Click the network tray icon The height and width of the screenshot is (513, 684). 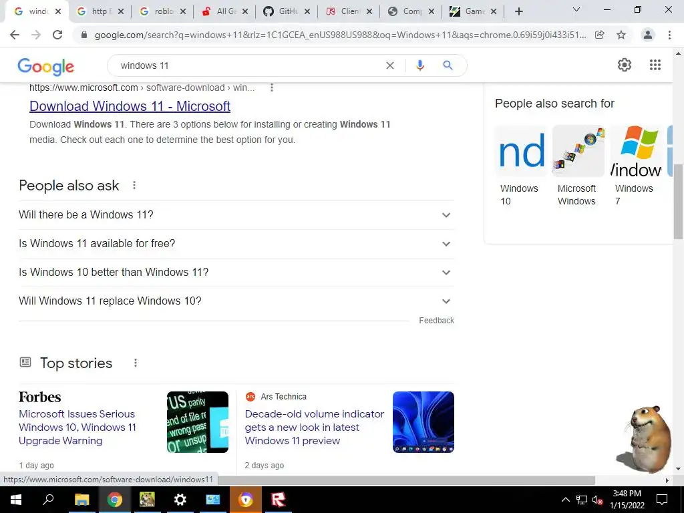tap(582, 500)
